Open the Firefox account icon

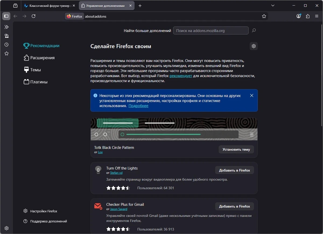click(299, 16)
